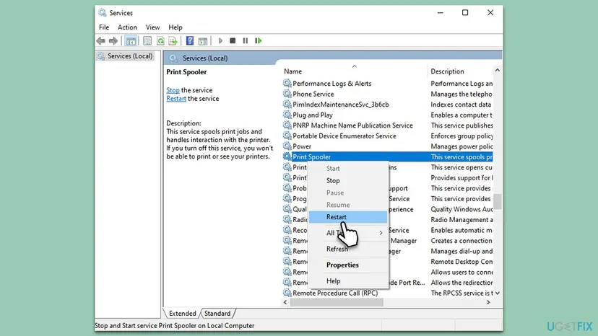The height and width of the screenshot is (336, 598).
Task: Click the gear icon next to Print Spooler
Action: tap(287, 156)
